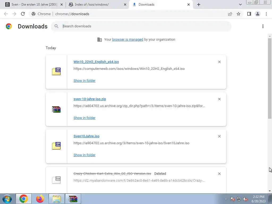The width and height of the screenshot is (272, 204).
Task: Click the 'Today' date heading
Action: pyautogui.click(x=51, y=48)
